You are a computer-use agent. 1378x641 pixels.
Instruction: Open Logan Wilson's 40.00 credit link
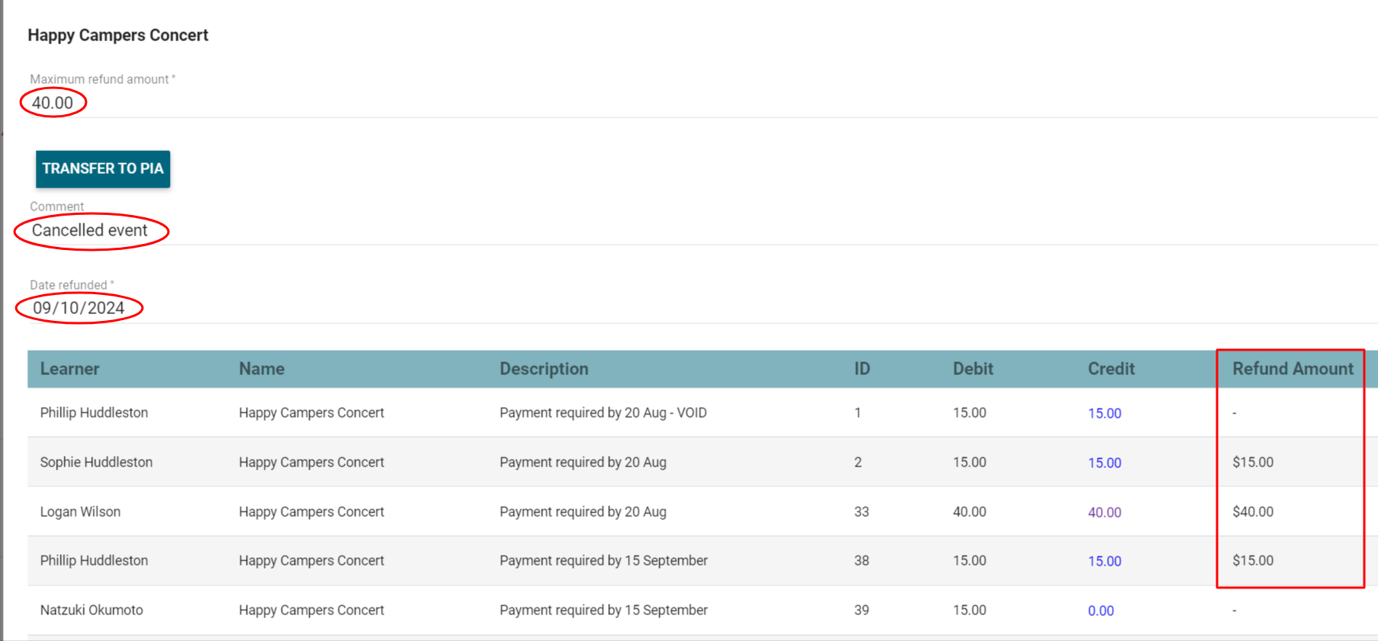pos(1103,512)
